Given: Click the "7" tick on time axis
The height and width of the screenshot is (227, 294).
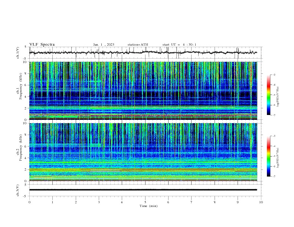Looking at the screenshot, I should (x=192, y=202).
